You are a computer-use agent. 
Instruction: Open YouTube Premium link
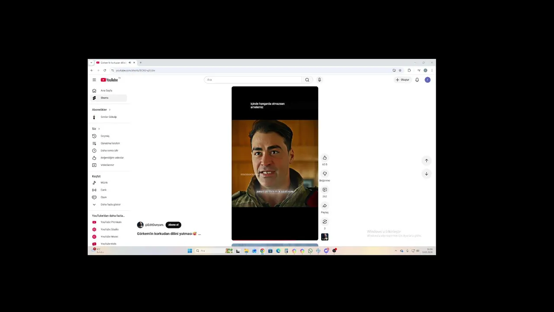(109, 222)
